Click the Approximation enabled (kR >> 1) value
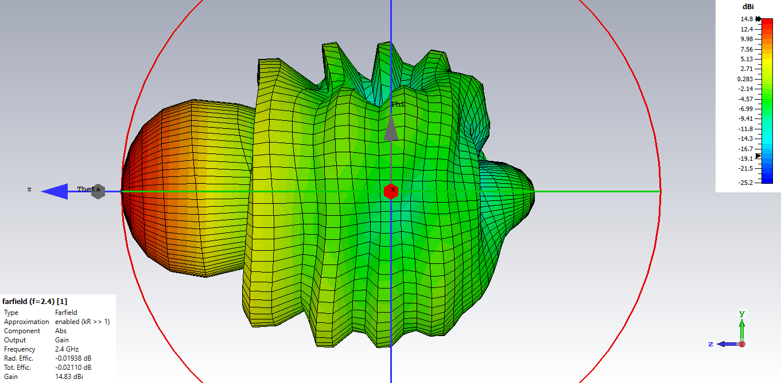781x383 pixels. (x=82, y=322)
